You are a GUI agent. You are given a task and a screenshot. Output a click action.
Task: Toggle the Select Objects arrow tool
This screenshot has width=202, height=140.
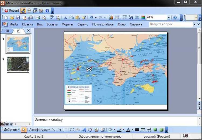click(23, 130)
